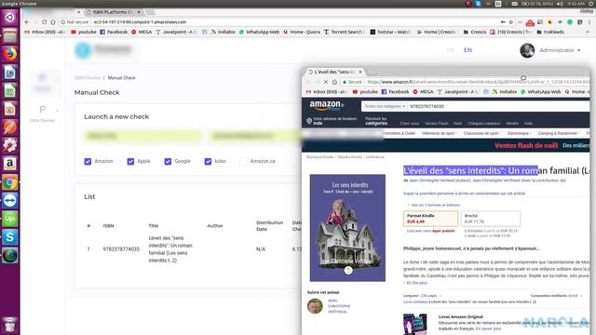Open the Files manager in dock
The width and height of the screenshot is (596, 335).
[10, 35]
